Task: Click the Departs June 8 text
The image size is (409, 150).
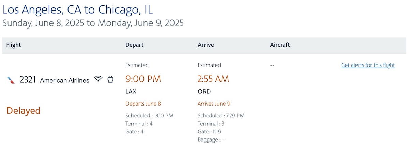Action: coord(143,104)
